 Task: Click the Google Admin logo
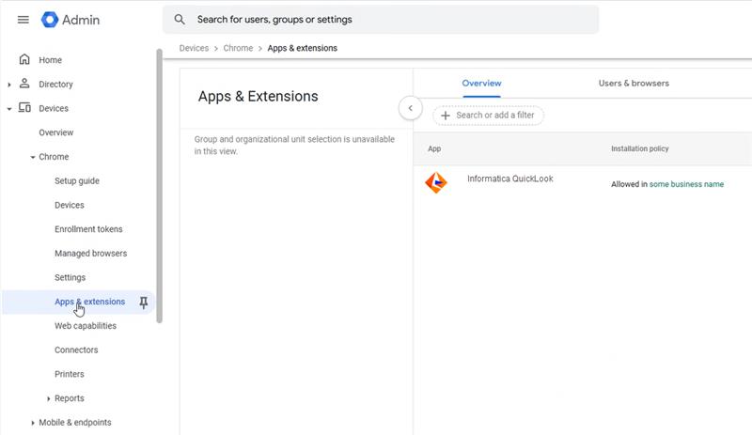50,20
